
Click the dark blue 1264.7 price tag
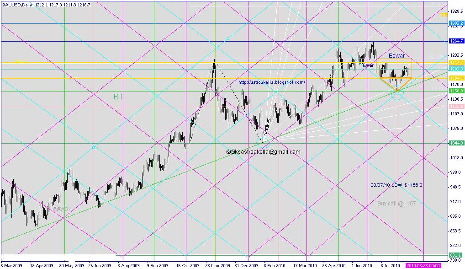(456, 41)
